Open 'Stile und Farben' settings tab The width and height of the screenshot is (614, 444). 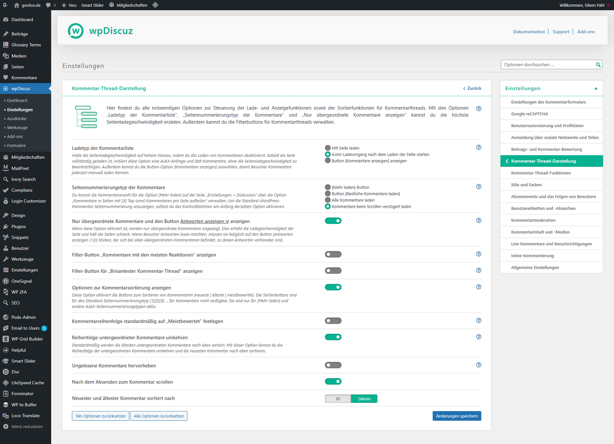(x=526, y=185)
